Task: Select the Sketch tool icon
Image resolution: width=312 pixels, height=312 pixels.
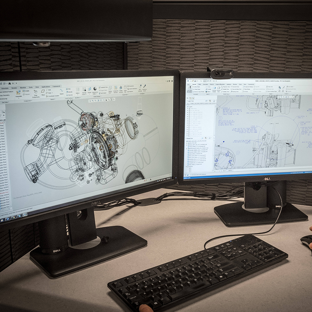Action: 62,90
